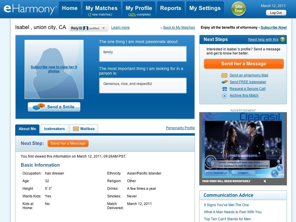Image resolution: width=296 pixels, height=222 pixels.
Task: Select the Send FREE Icebreaker speech bubbles icon
Action: coord(224,82)
